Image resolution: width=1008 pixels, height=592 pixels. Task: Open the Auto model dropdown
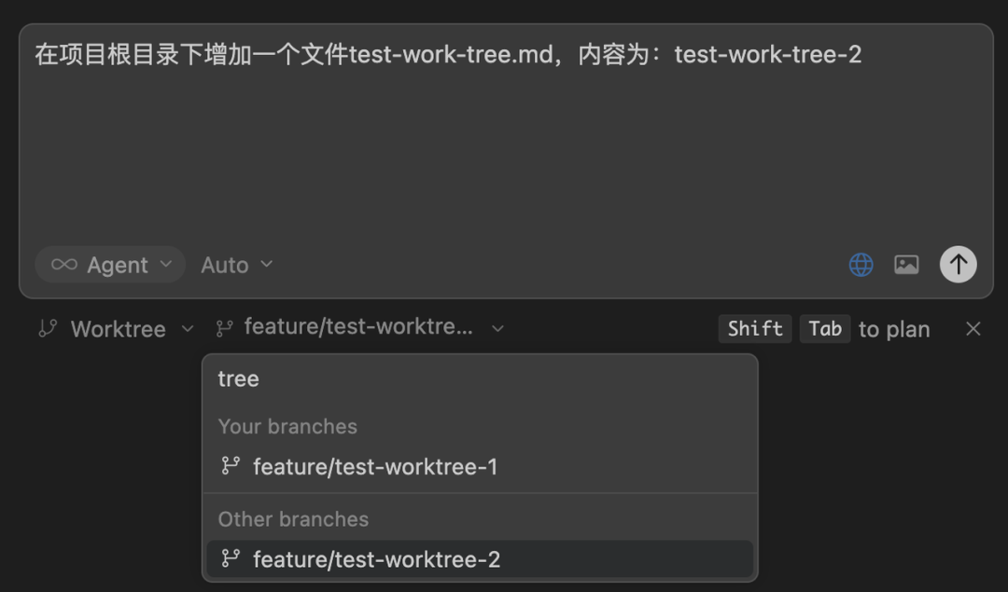pyautogui.click(x=237, y=265)
